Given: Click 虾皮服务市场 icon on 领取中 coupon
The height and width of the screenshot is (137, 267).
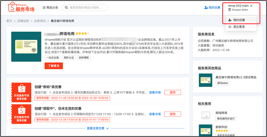Looking at the screenshot, I should click(x=21, y=114).
